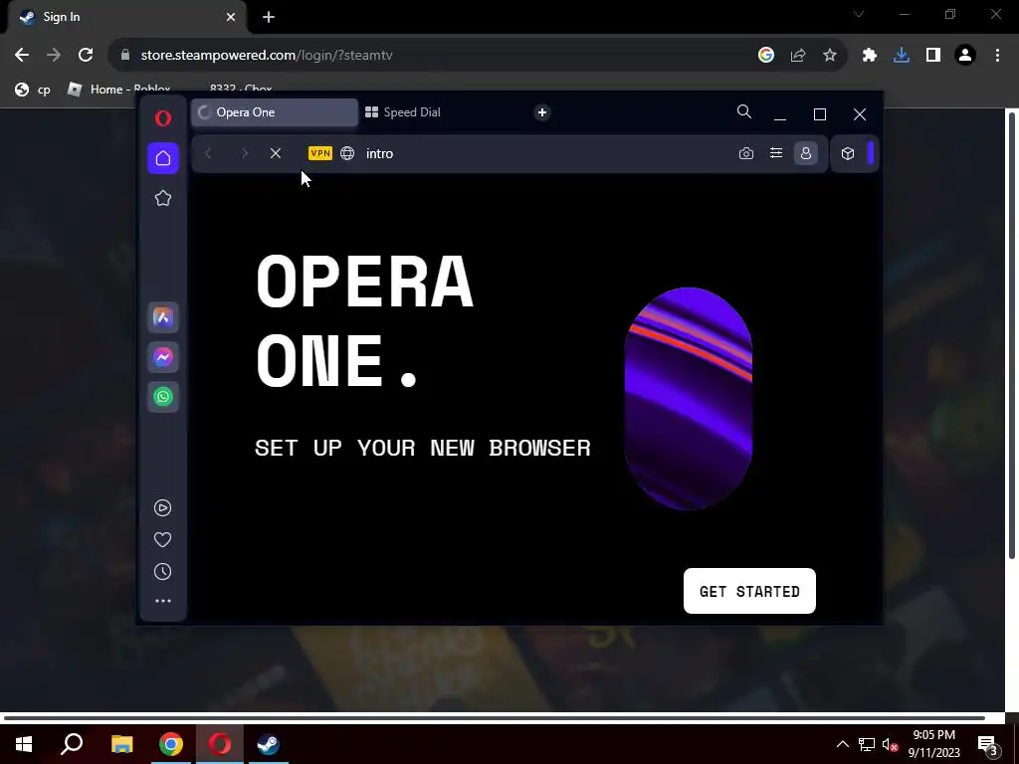Click Opera back navigation arrow

(x=209, y=153)
